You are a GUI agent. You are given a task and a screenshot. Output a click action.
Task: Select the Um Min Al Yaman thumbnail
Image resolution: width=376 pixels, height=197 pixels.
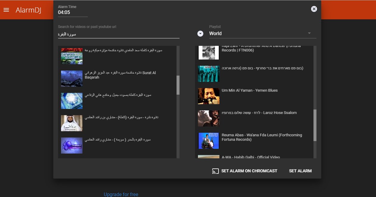[x=208, y=96]
